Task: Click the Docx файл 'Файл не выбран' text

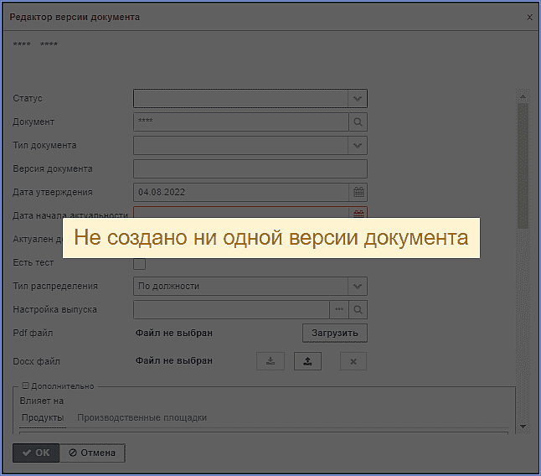Action: pyautogui.click(x=174, y=360)
